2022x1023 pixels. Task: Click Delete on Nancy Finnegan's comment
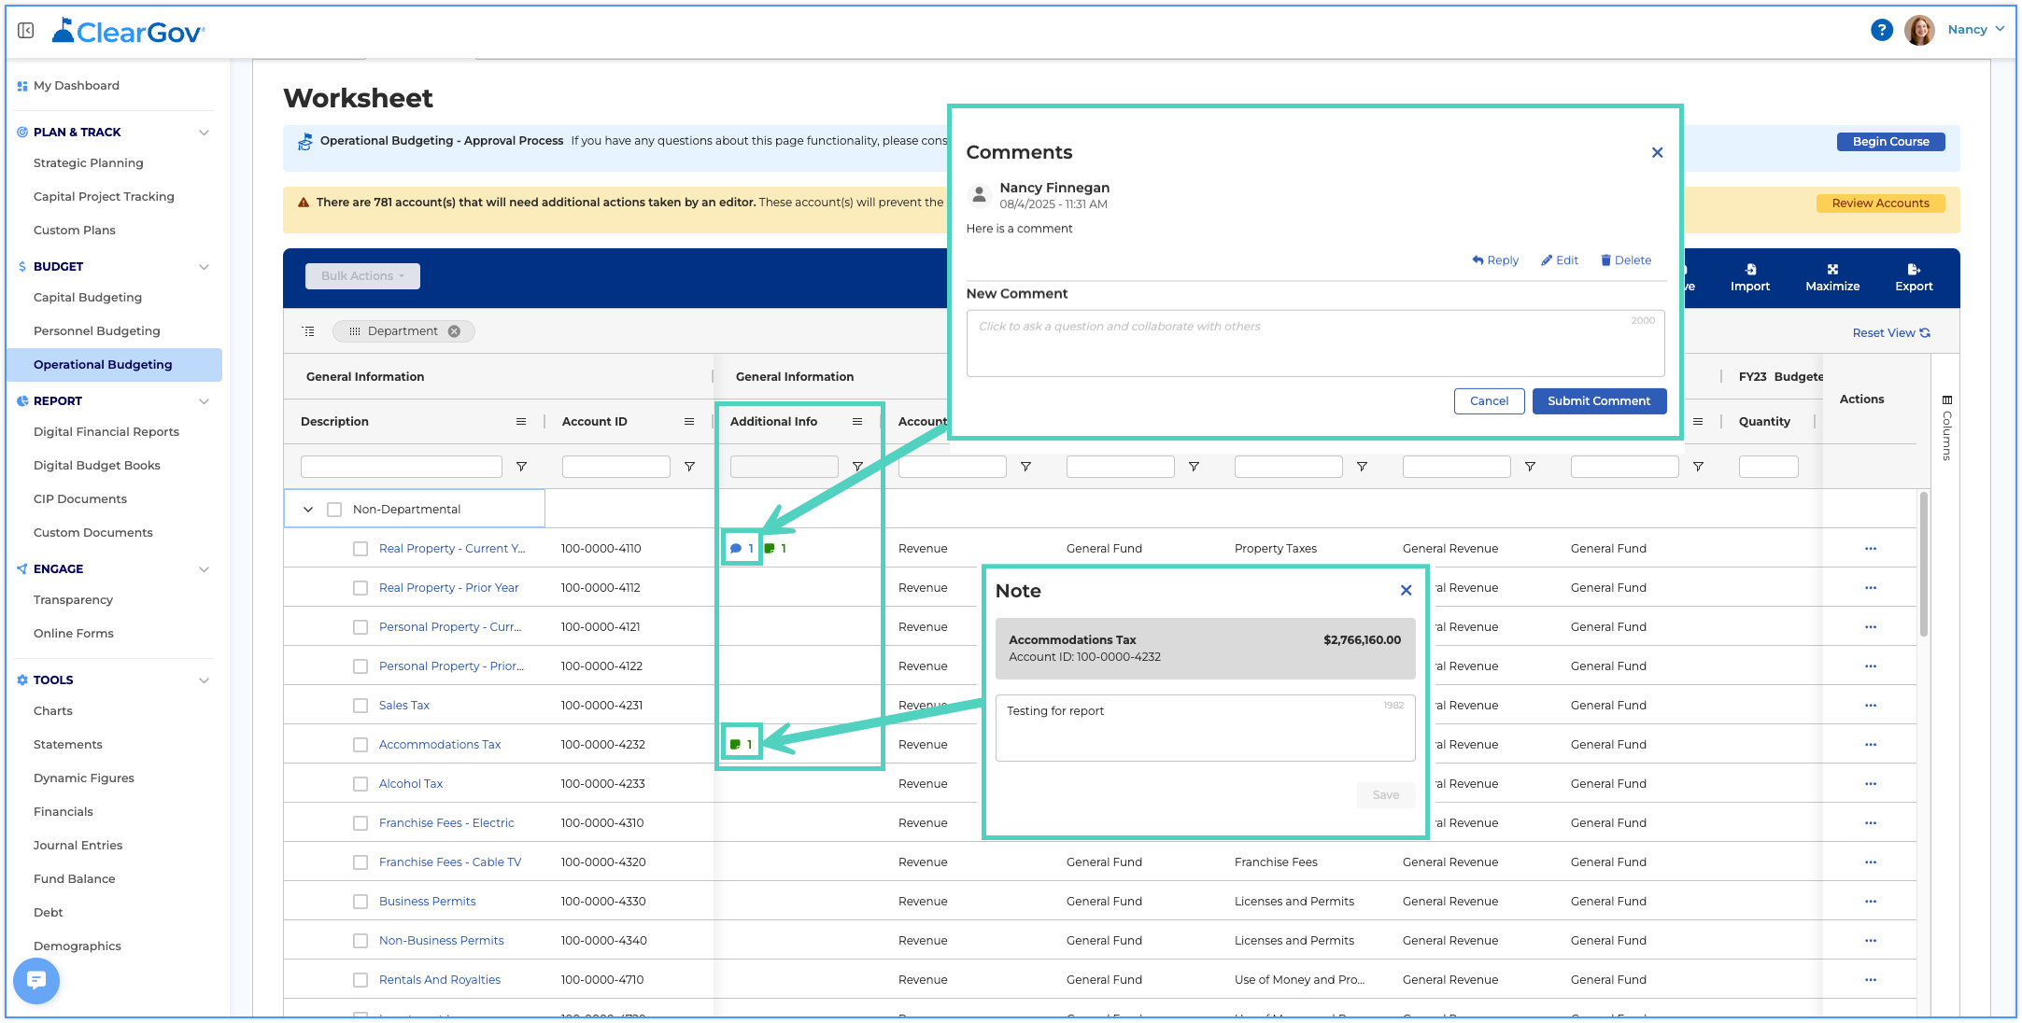pos(1626,260)
